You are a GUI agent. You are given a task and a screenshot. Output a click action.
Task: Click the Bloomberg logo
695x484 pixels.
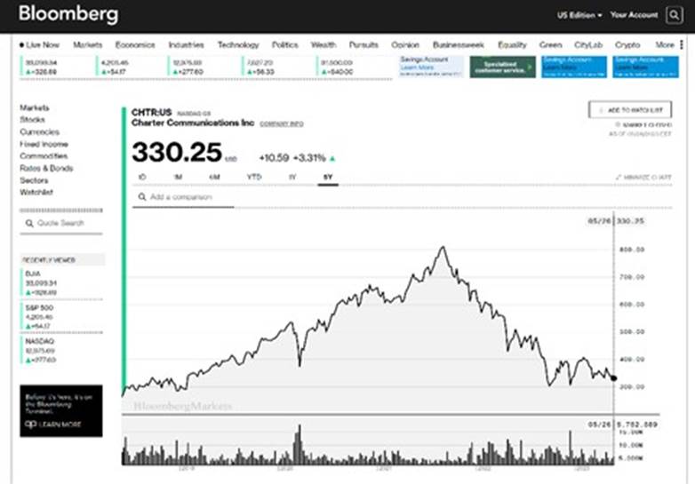tap(68, 15)
